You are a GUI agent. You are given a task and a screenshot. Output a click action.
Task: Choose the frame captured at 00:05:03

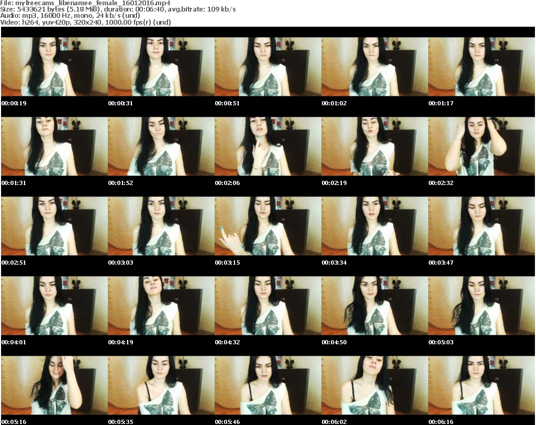click(x=482, y=306)
